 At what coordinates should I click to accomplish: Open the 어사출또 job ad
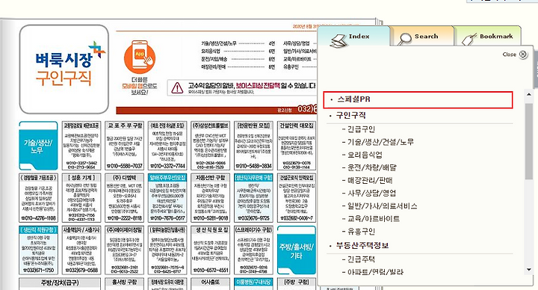[210, 284]
